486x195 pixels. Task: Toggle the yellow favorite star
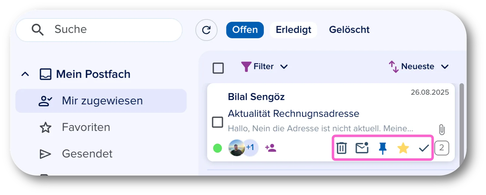403,148
